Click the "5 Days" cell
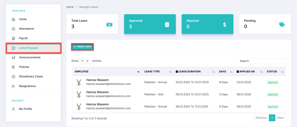Screen dimensions: 297x127 coord(224,94)
